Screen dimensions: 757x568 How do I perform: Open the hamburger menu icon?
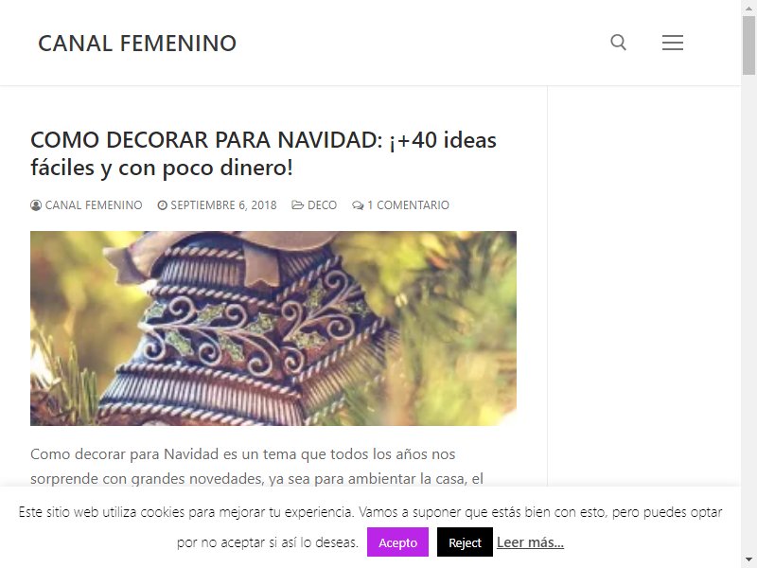(x=672, y=43)
